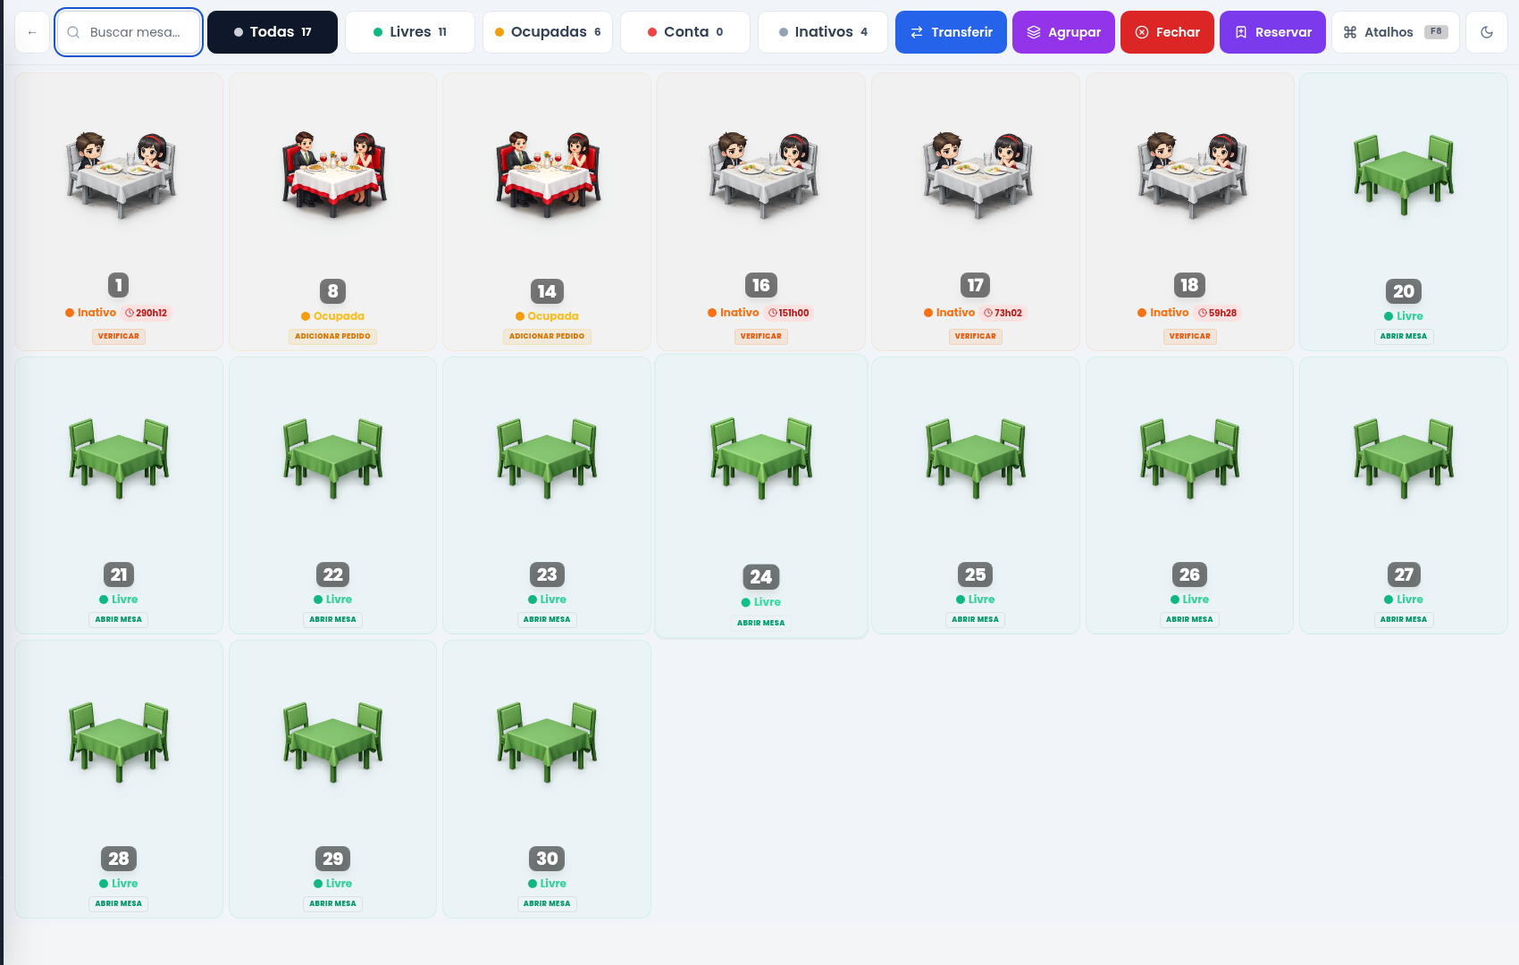This screenshot has height=965, width=1519.
Task: Click the 290h12 timer on table 1
Action: point(147,313)
